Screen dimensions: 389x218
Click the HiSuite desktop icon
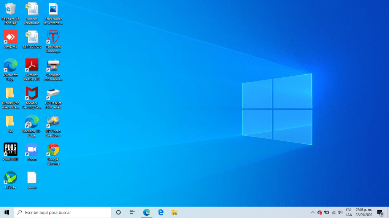coord(10,178)
